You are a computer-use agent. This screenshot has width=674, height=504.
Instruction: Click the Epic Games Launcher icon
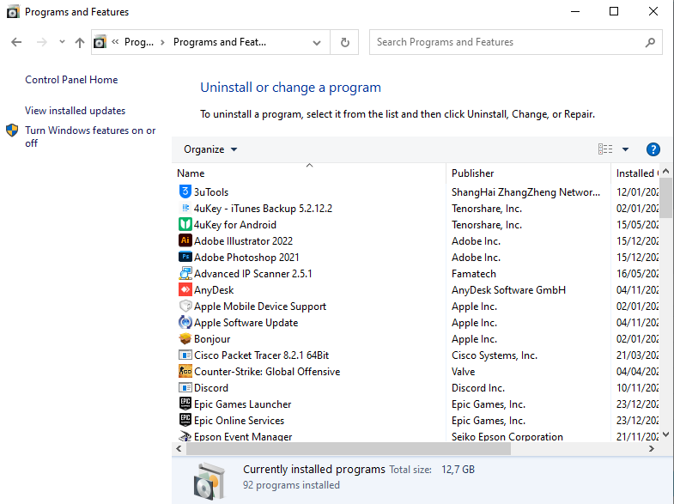pyautogui.click(x=185, y=404)
